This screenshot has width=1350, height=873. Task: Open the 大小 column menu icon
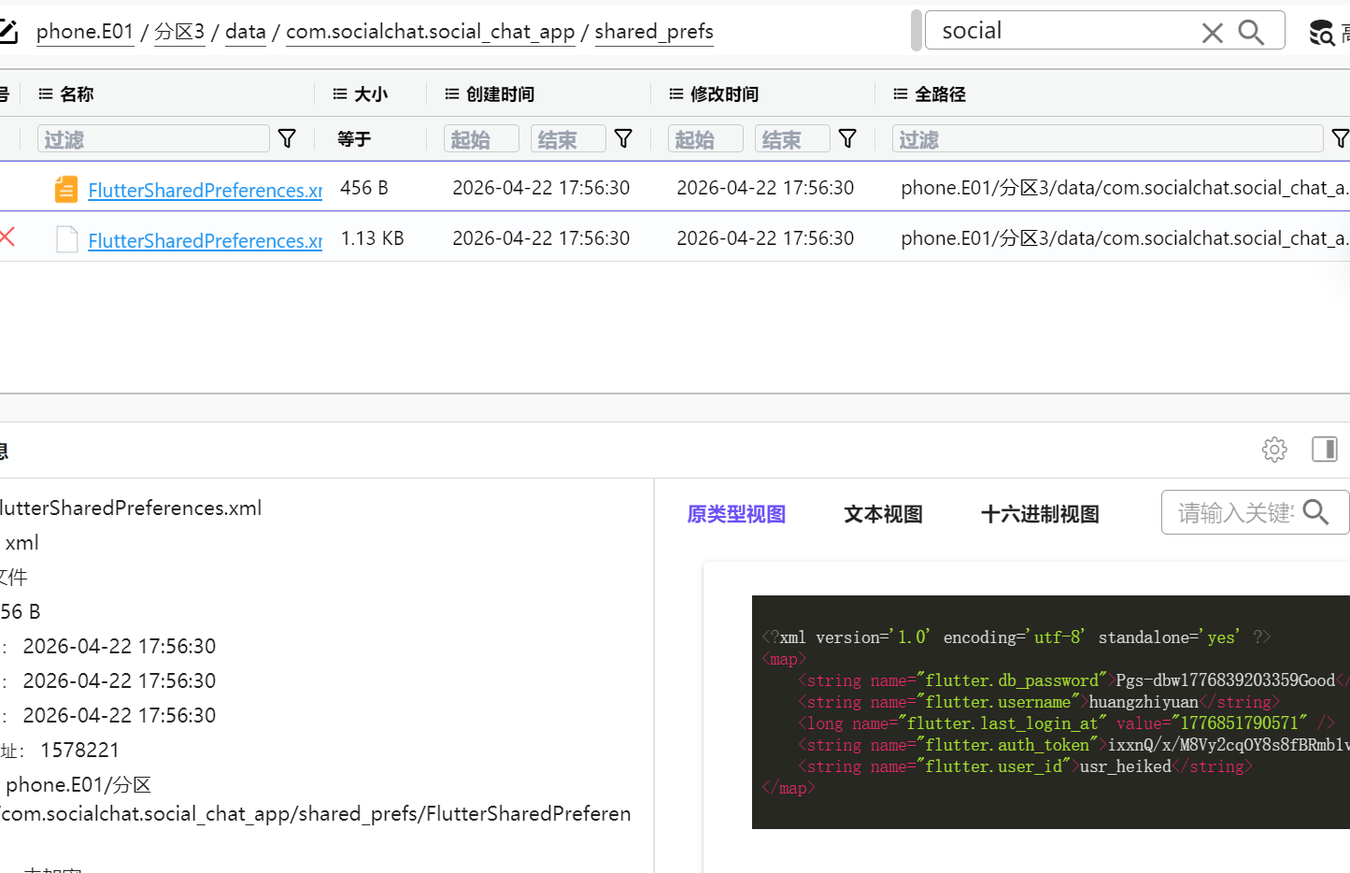[x=340, y=93]
